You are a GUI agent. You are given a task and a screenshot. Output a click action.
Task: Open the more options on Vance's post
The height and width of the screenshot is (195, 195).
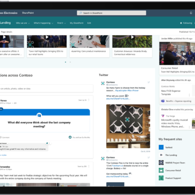[89, 100]
